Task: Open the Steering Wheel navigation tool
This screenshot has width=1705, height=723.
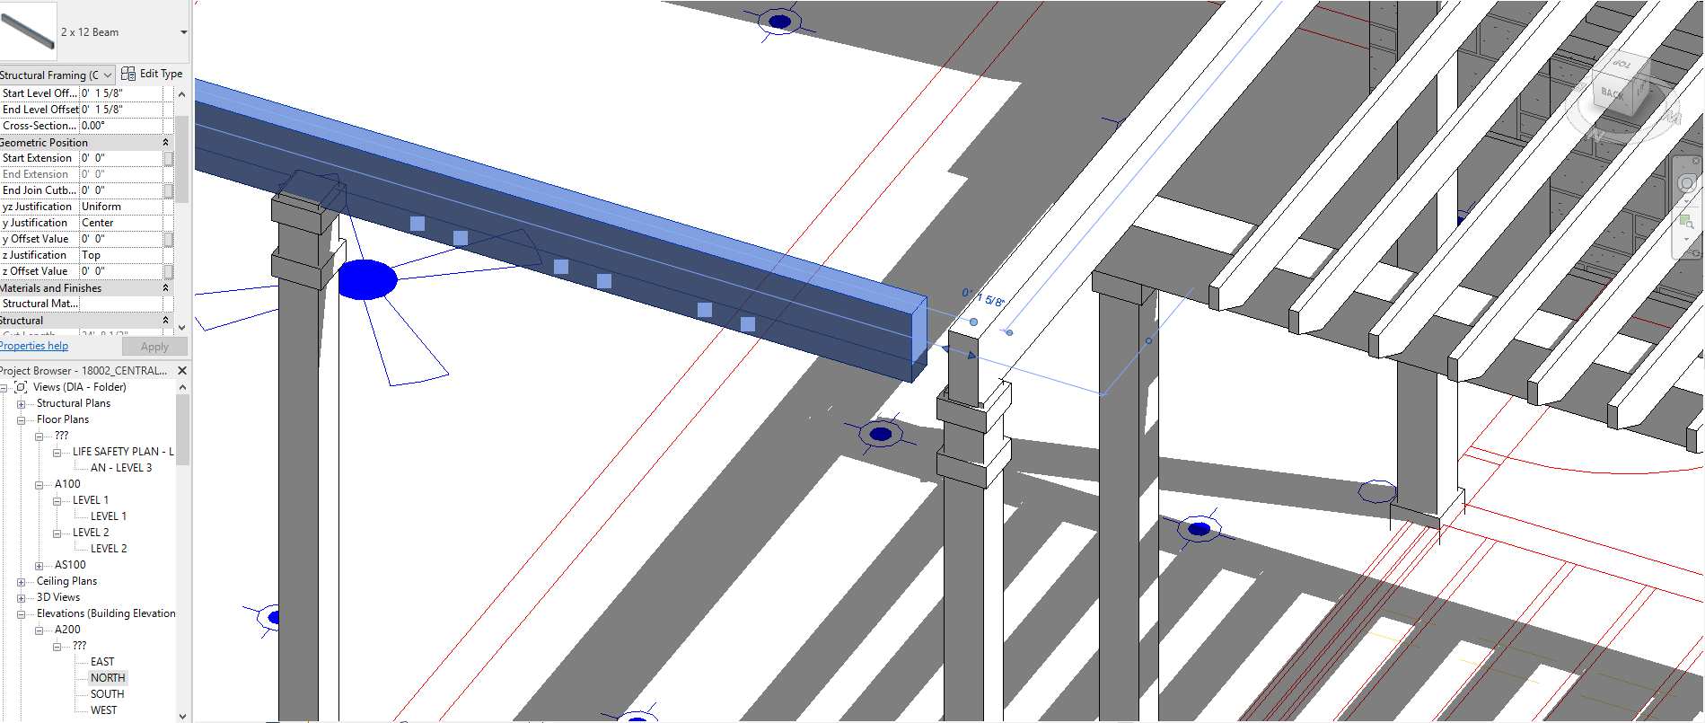Action: point(1687,184)
